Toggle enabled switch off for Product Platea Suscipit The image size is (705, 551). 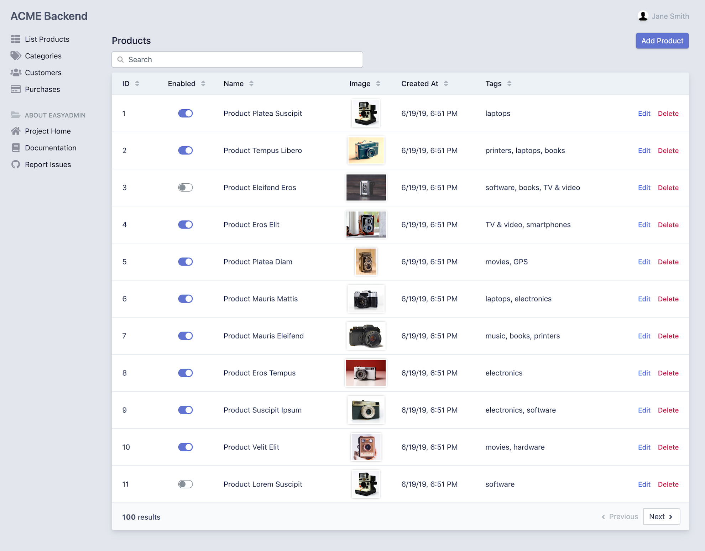[x=186, y=113]
